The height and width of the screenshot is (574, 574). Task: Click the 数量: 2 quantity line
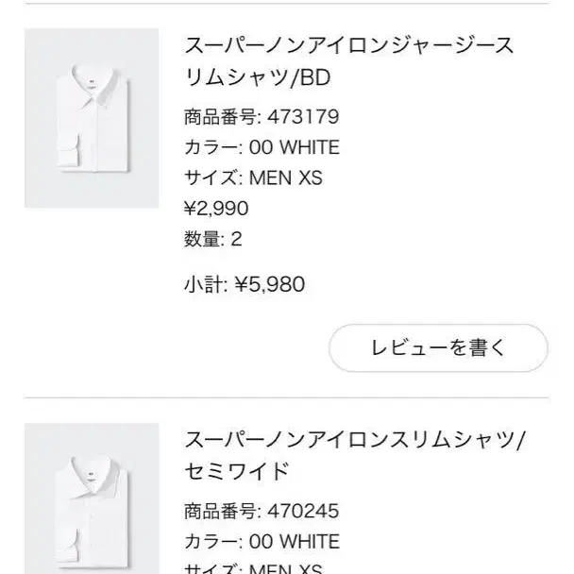pyautogui.click(x=212, y=239)
